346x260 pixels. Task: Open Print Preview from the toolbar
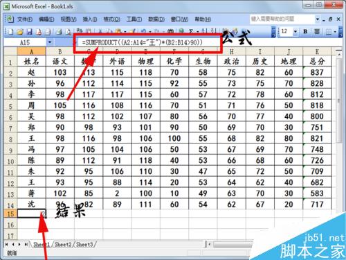point(68,32)
